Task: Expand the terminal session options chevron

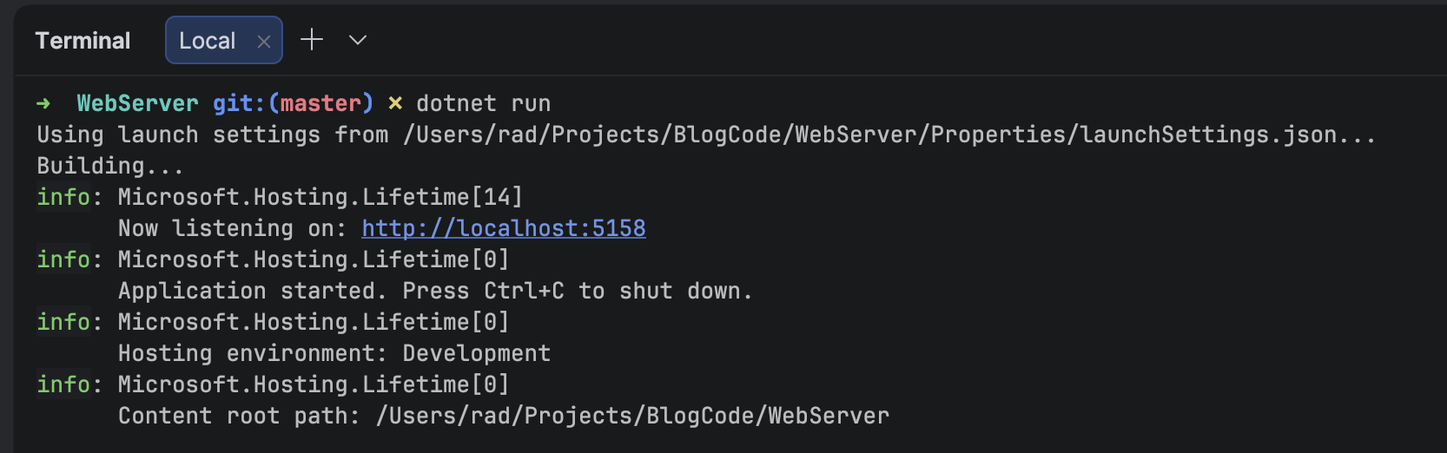Action: [358, 40]
